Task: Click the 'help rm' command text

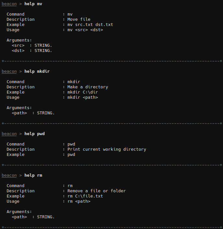Action: click(x=33, y=175)
